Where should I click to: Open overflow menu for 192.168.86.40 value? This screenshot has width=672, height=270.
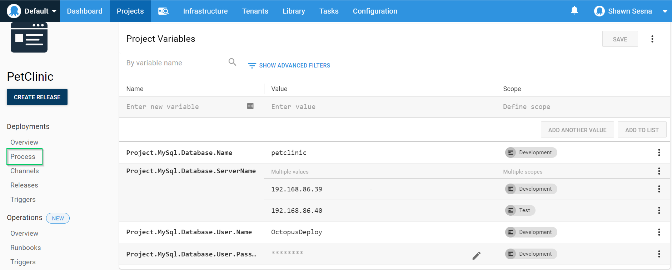pyautogui.click(x=659, y=210)
